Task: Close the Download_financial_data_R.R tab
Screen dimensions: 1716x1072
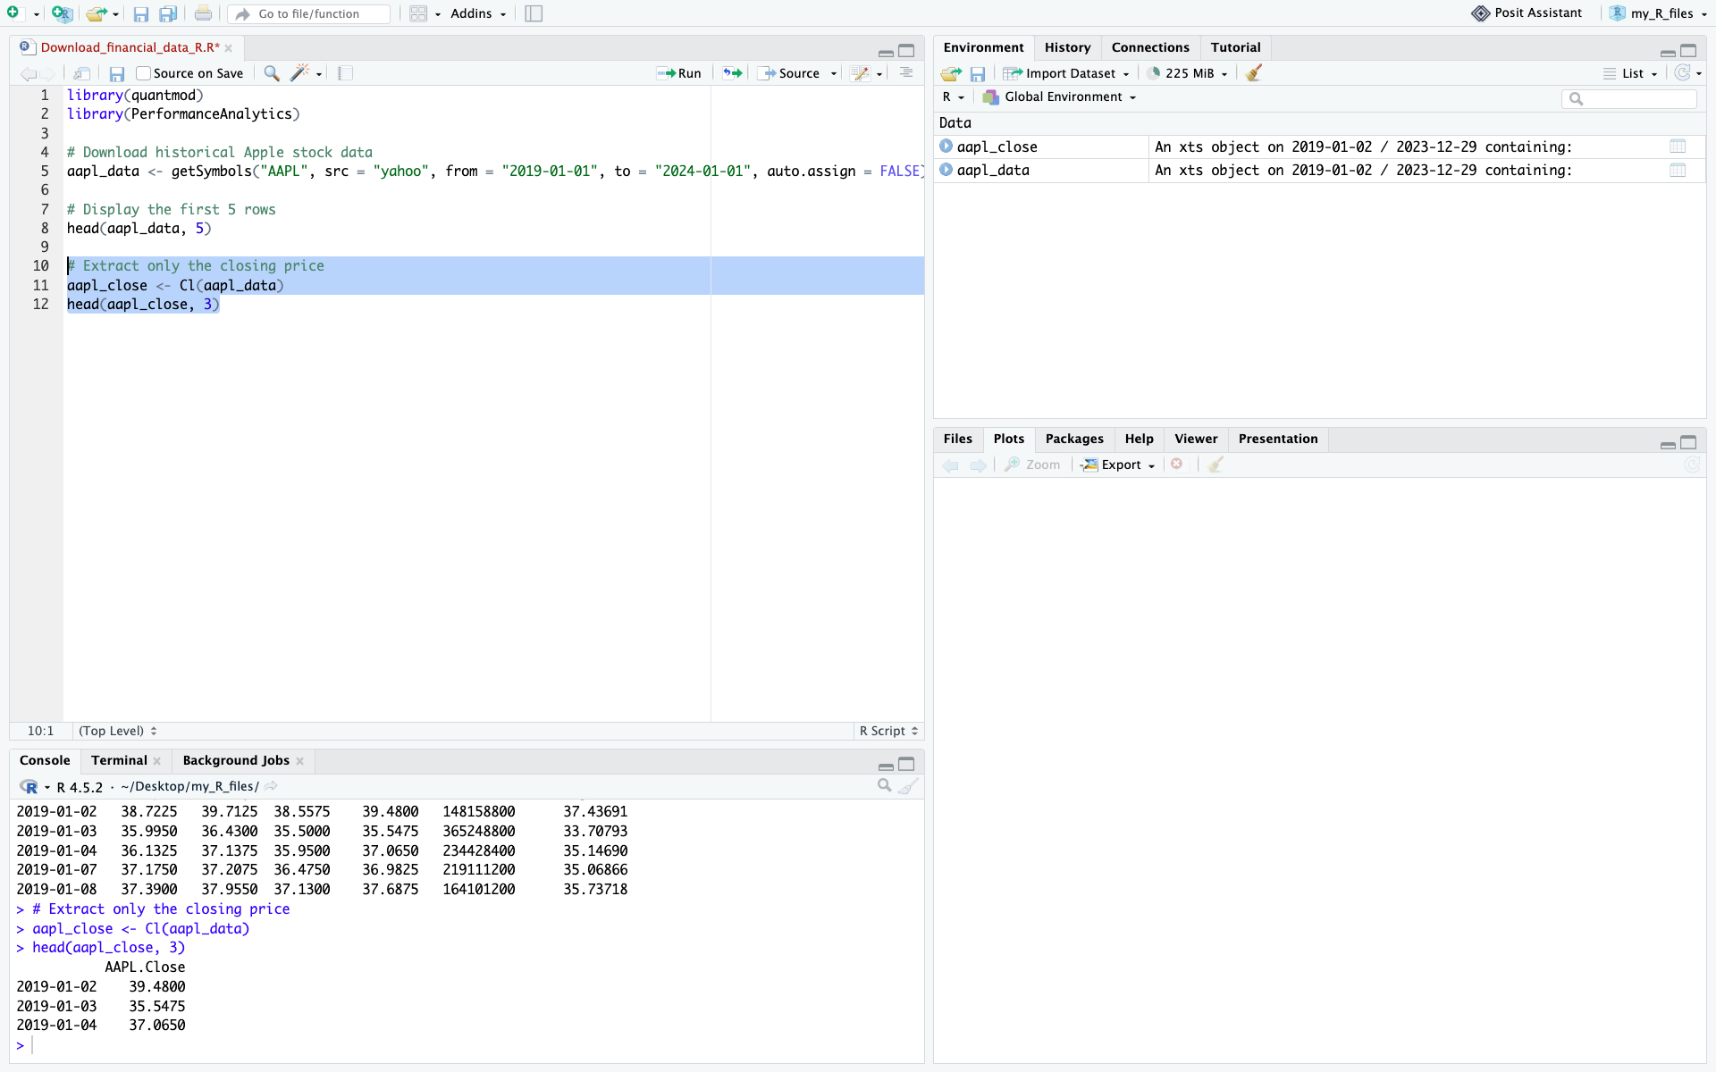Action: 229,48
